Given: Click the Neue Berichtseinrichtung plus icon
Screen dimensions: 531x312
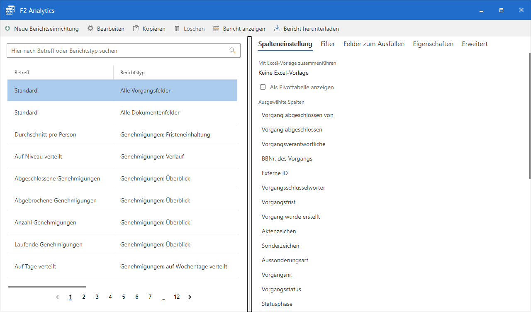Looking at the screenshot, I should point(7,29).
